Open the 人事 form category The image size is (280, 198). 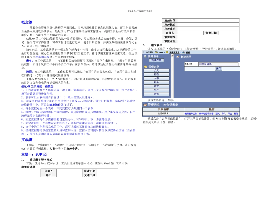coord(157,78)
